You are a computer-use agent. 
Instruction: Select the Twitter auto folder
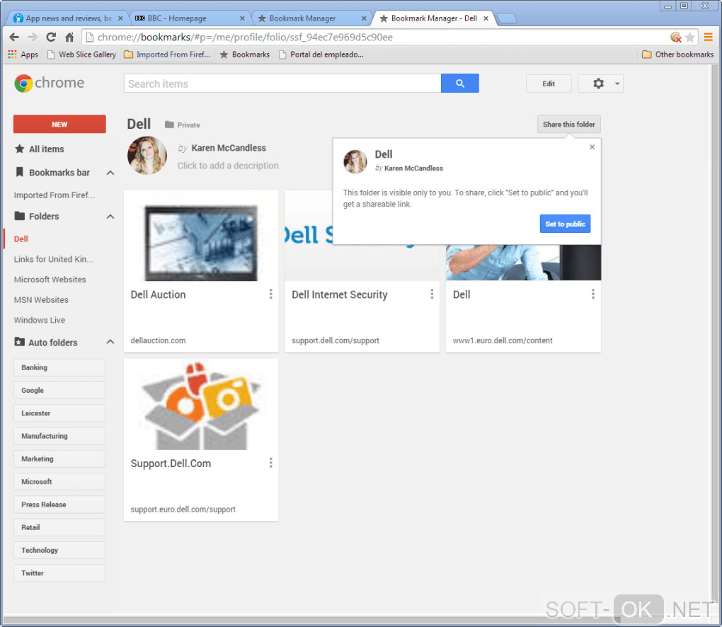pyautogui.click(x=59, y=573)
